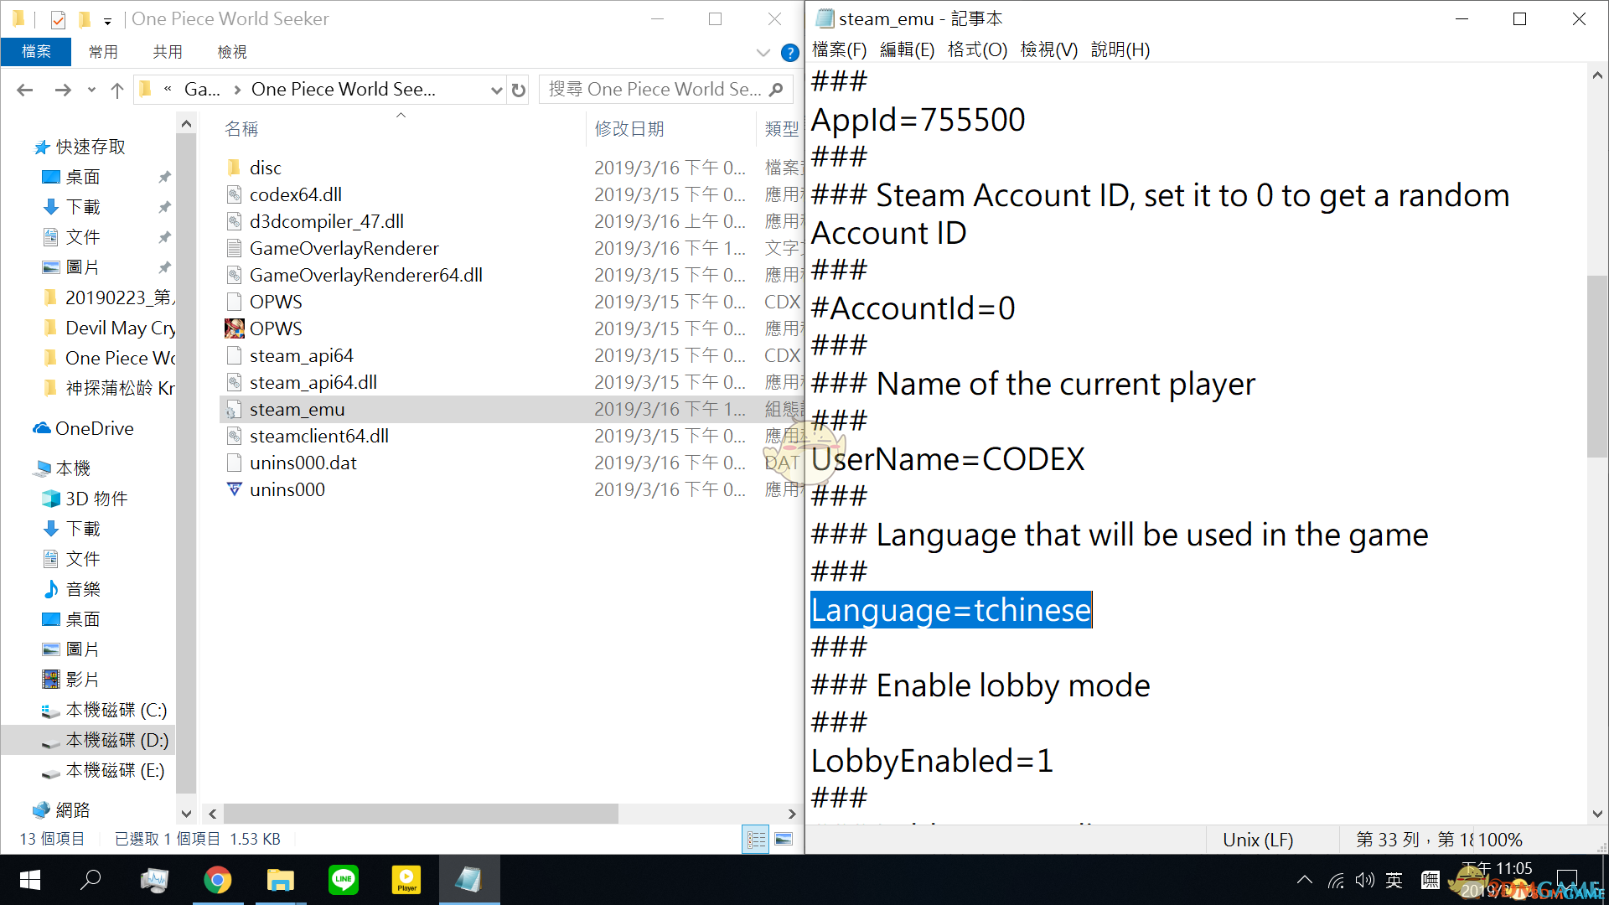The width and height of the screenshot is (1609, 905).
Task: Select codex64.dll file
Action: pyautogui.click(x=296, y=194)
